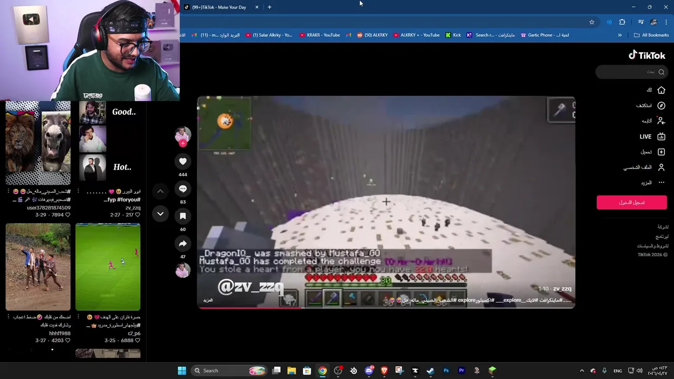674x379 pixels.
Task: Click the TikTok logo
Action: point(647,55)
